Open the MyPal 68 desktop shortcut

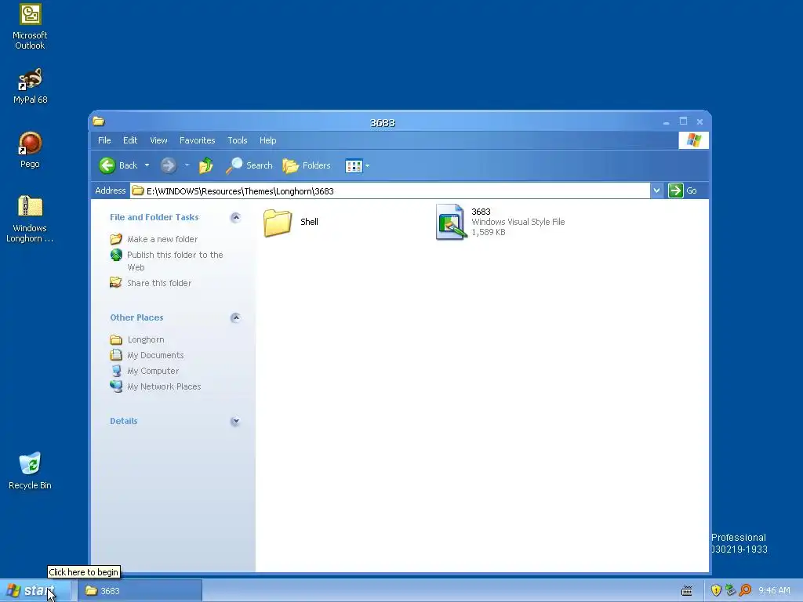(30, 86)
